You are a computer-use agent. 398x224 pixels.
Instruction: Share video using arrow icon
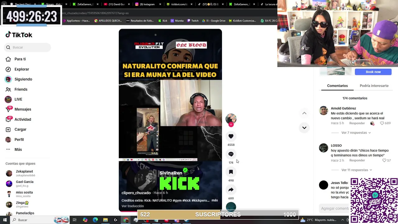coord(231,190)
